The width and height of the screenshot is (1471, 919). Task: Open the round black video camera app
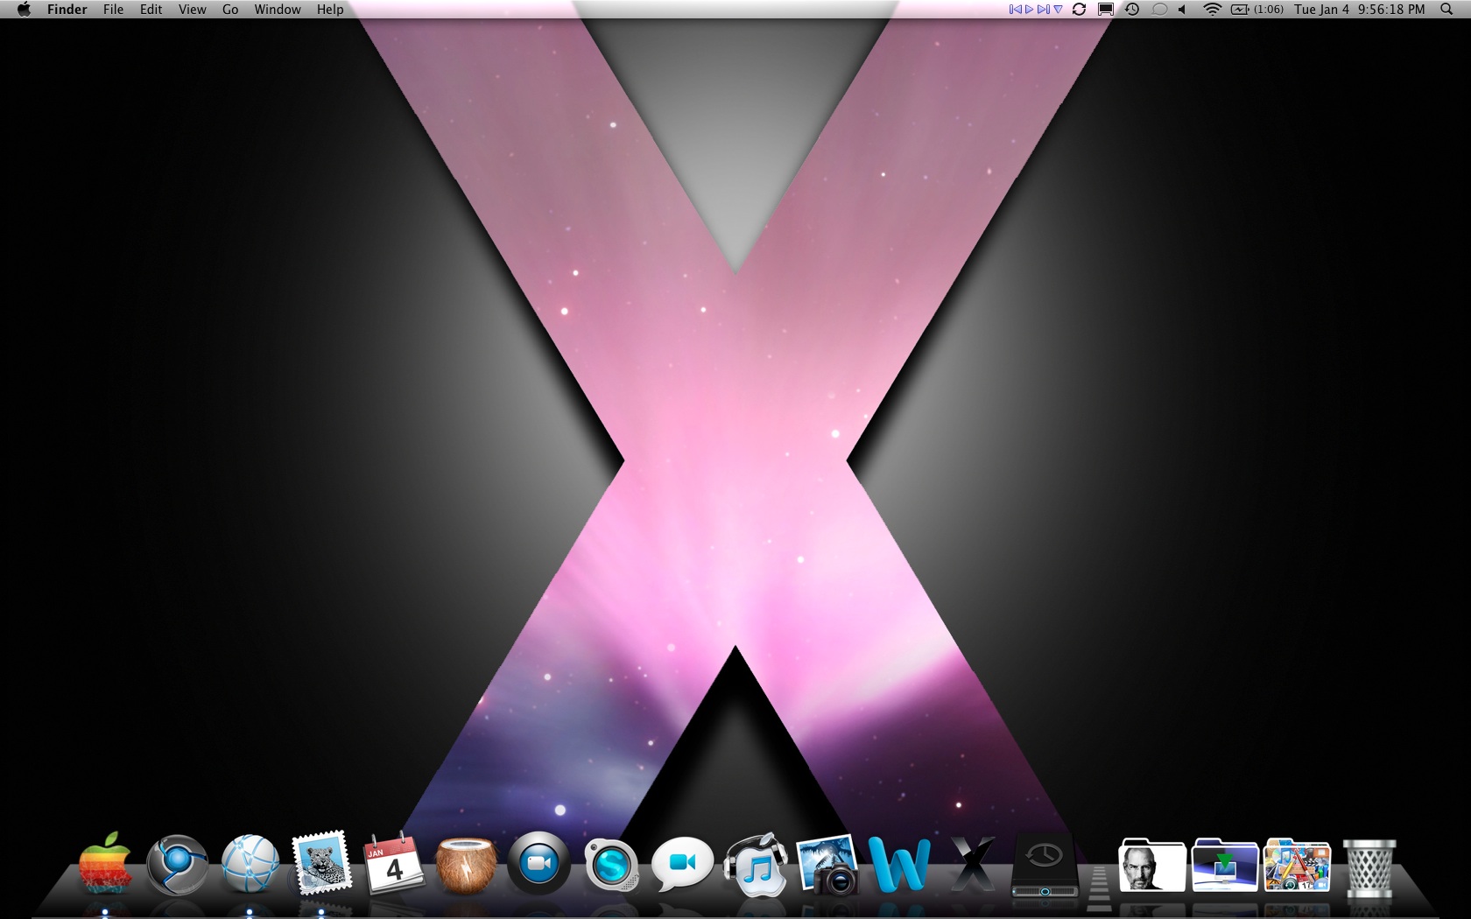[x=538, y=864]
